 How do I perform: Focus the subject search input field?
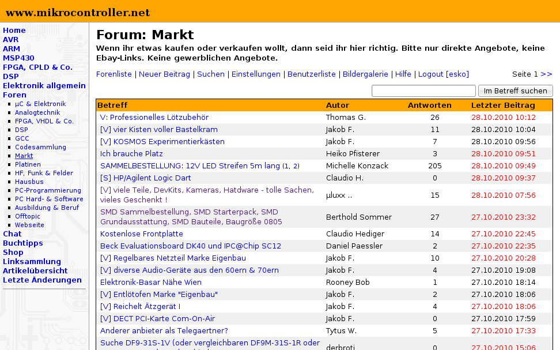423,91
